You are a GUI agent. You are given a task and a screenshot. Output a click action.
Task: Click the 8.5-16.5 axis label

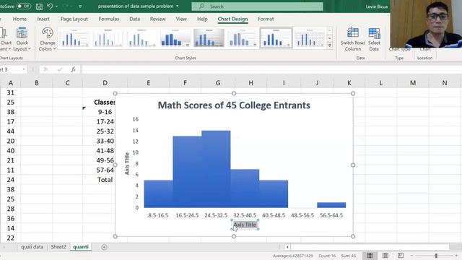coord(158,215)
